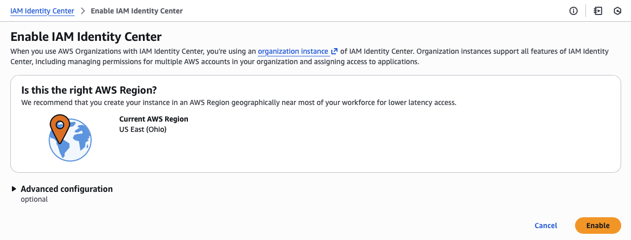Screen dimensions: 631x240
Task: Open the info help panel icon
Action: [x=574, y=11]
